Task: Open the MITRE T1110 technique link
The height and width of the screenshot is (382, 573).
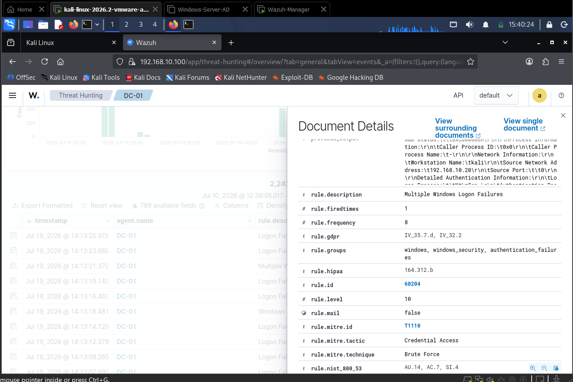Action: [x=412, y=326]
